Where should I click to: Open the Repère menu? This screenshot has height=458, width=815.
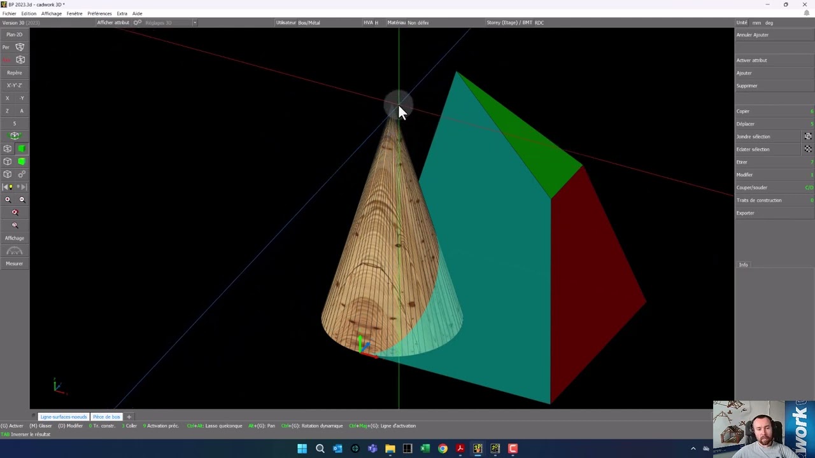point(14,73)
